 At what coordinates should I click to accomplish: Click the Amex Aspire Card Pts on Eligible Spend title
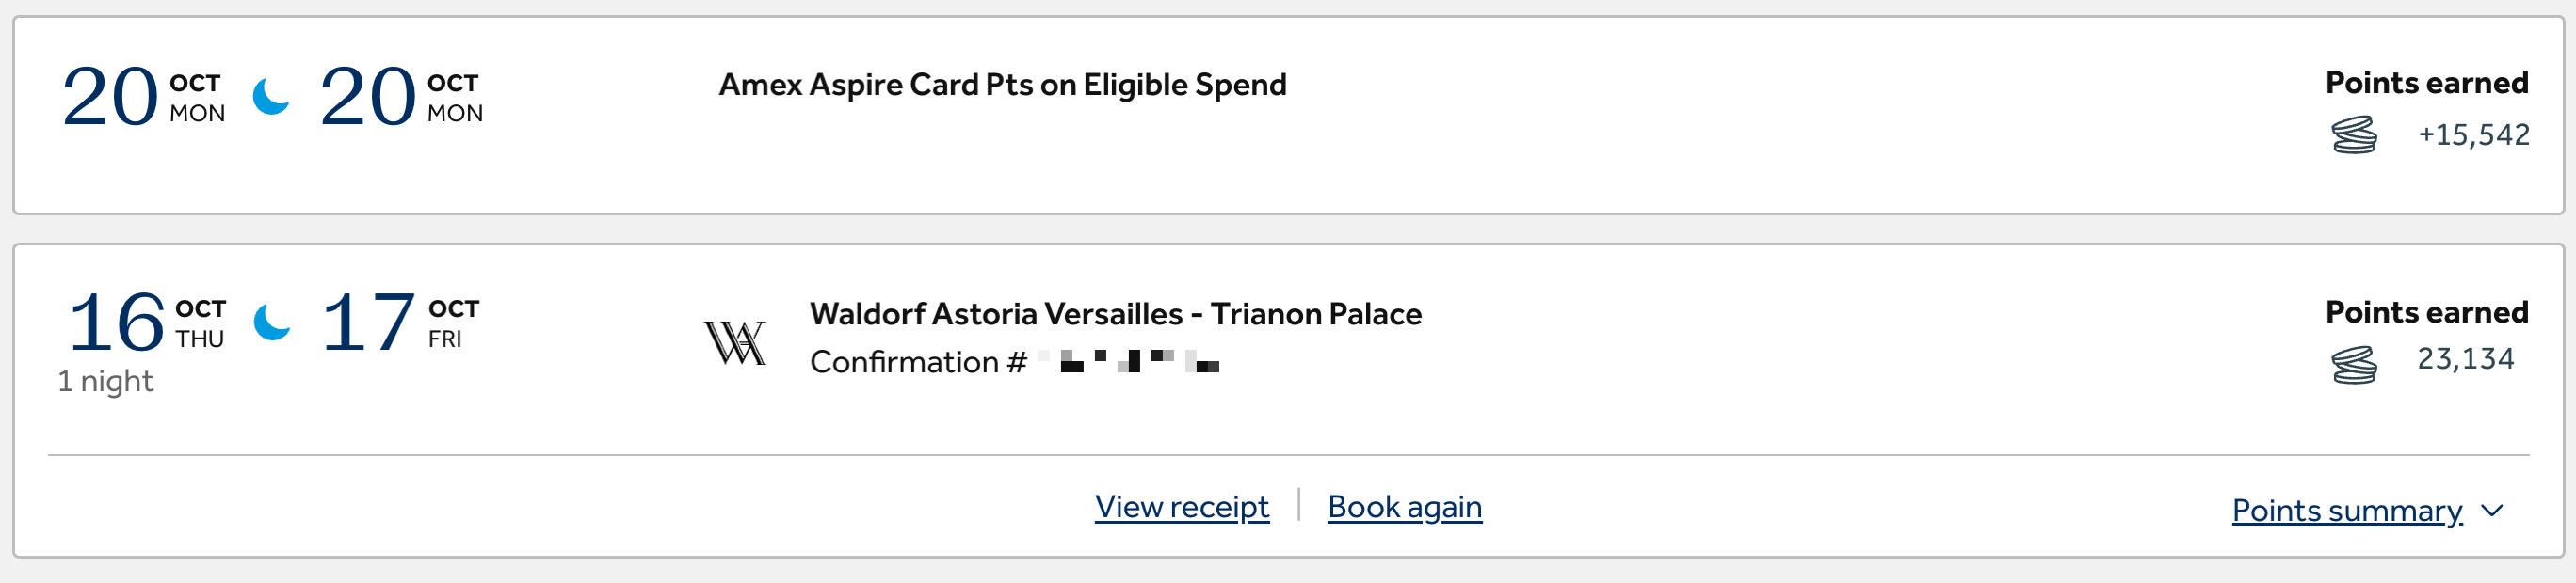pos(1002,85)
